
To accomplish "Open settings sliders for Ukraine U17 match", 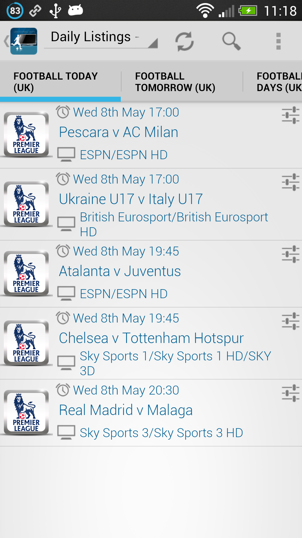I will point(291,182).
